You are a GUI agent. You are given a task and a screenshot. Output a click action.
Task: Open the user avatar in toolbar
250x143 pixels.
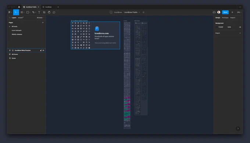pyautogui.click(x=219, y=12)
